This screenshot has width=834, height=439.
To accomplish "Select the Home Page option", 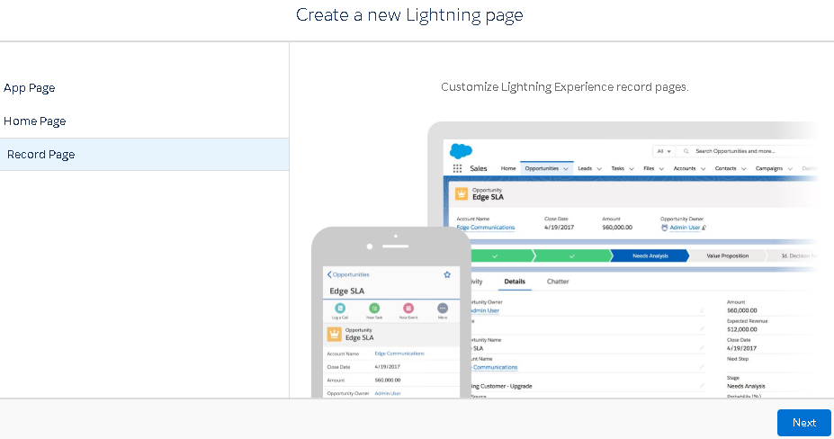I will 35,121.
